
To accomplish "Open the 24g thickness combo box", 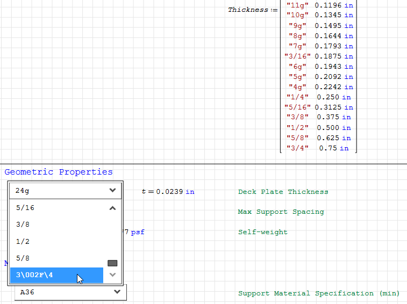I will coord(59,191).
